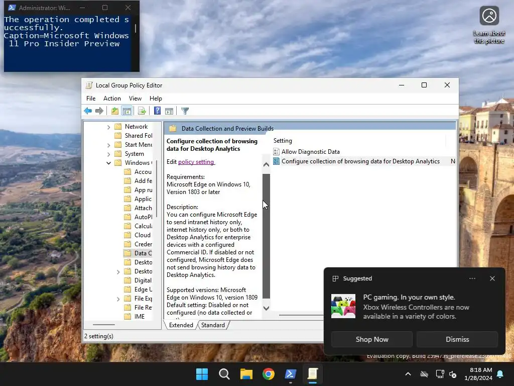Open the Suggested notification options ellipsis
514x386 pixels.
click(472, 278)
